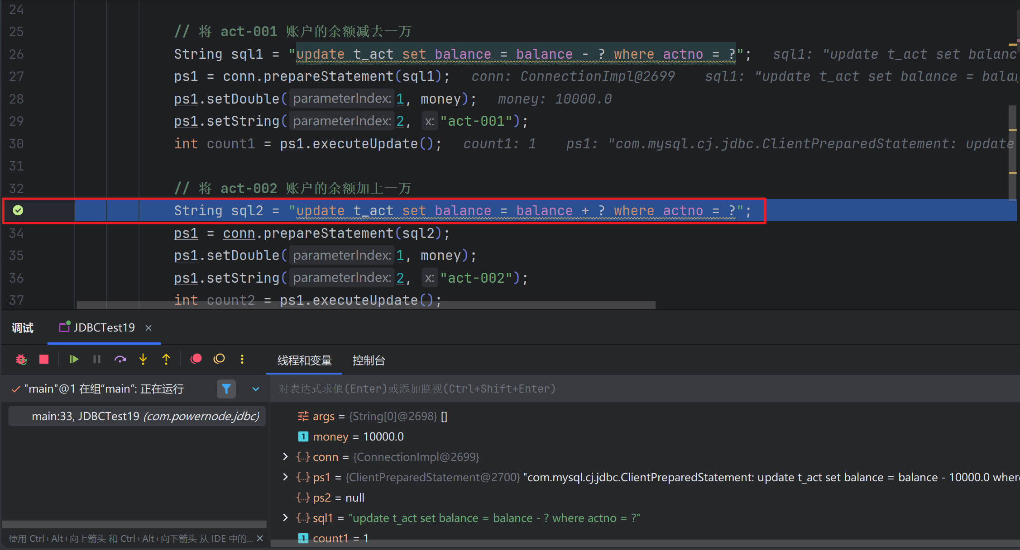Click the Step Into down arrow

[143, 360]
